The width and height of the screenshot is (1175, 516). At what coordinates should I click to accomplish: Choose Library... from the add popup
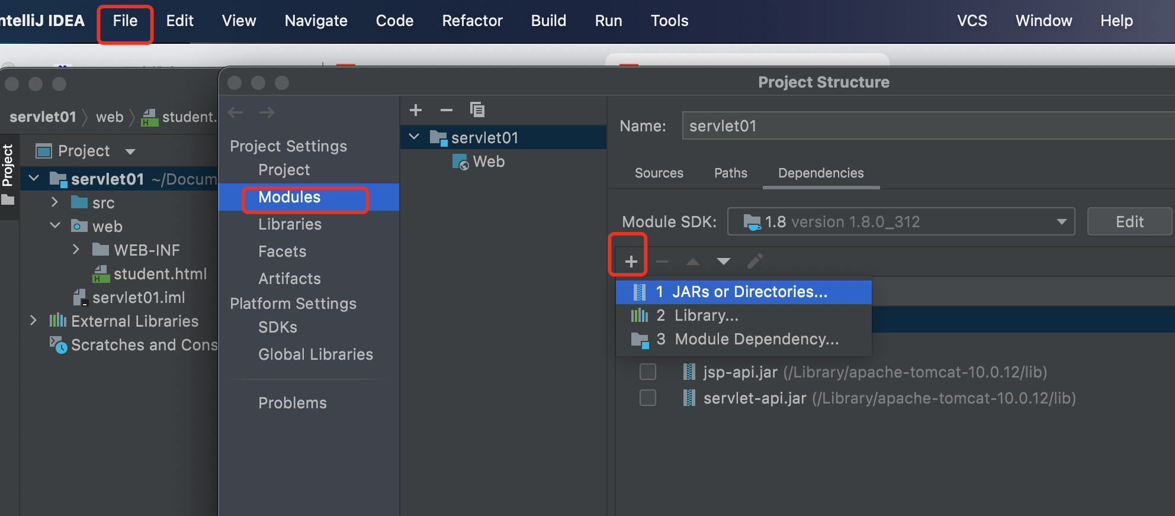coord(744,315)
